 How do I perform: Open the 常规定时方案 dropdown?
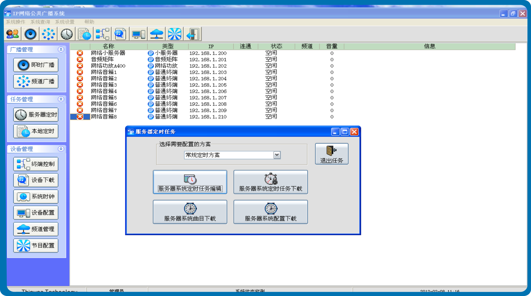pyautogui.click(x=277, y=155)
